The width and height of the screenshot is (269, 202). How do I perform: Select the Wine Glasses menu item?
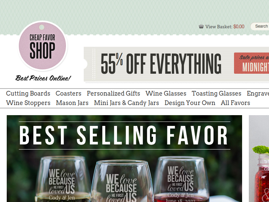pos(166,94)
